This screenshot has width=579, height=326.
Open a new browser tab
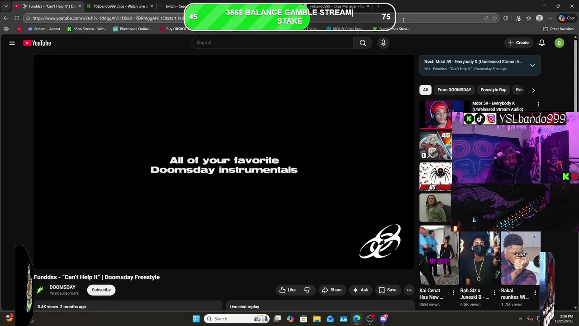tap(379, 6)
